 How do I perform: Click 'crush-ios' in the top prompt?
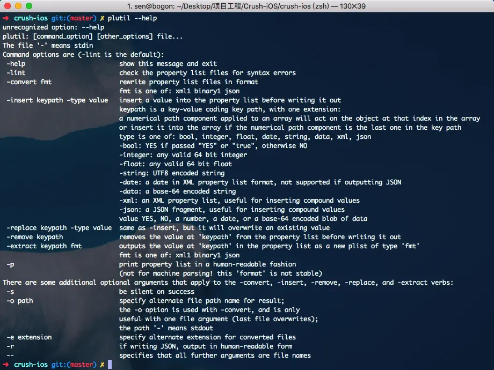(x=31, y=18)
